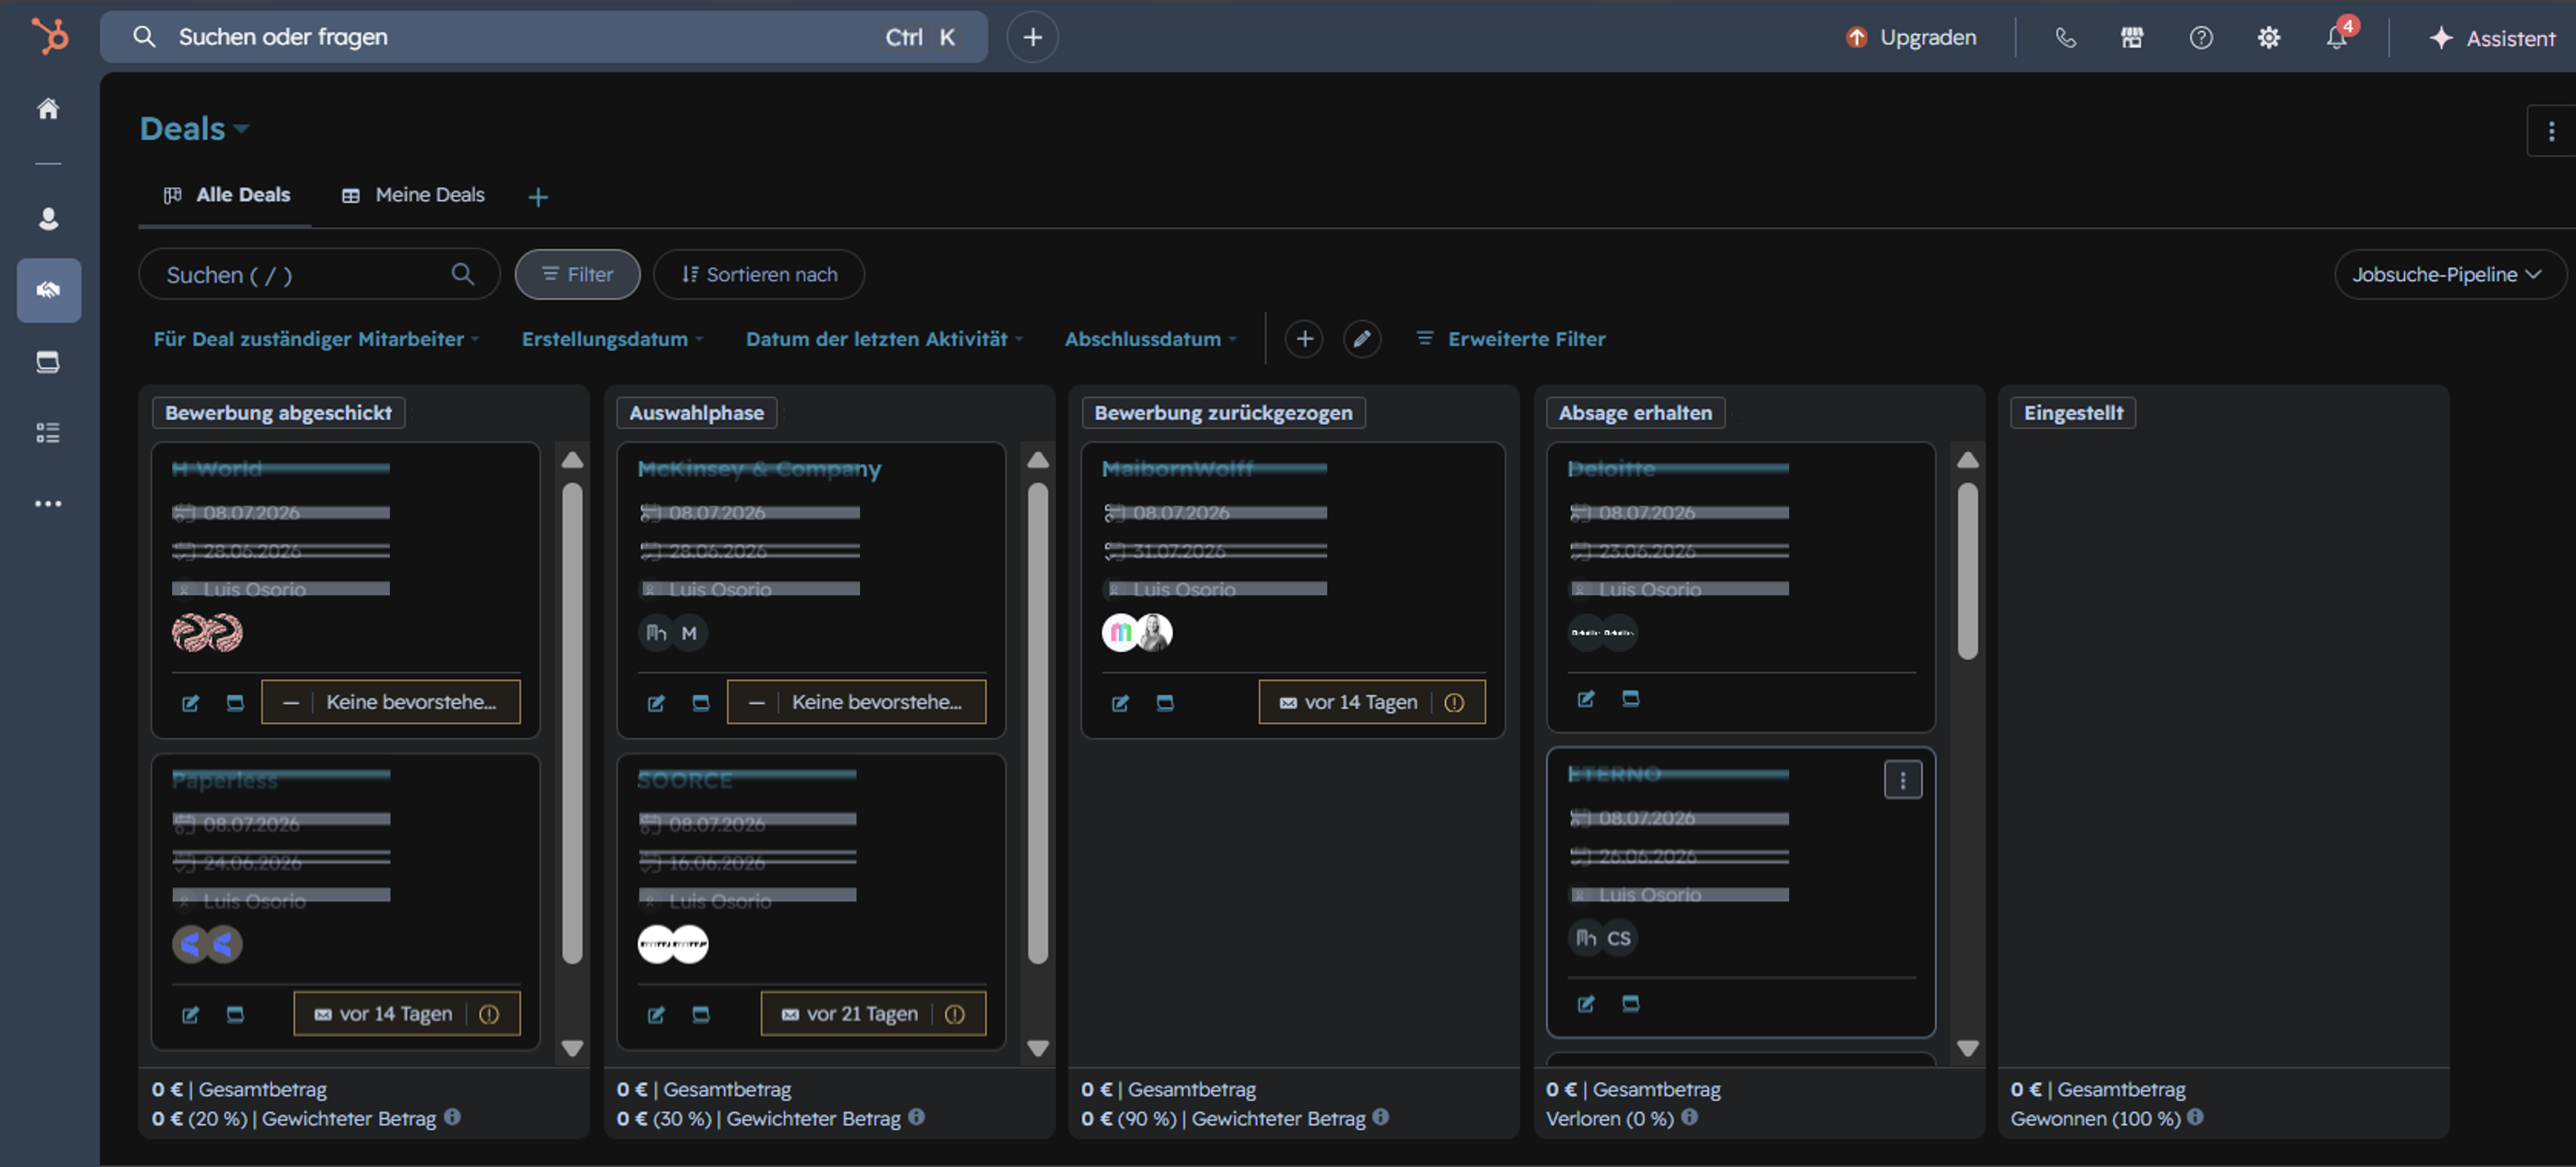Click info icon beside 'Gewonnen (100 %)'
Screen dimensions: 2576x1167
(2194, 1117)
